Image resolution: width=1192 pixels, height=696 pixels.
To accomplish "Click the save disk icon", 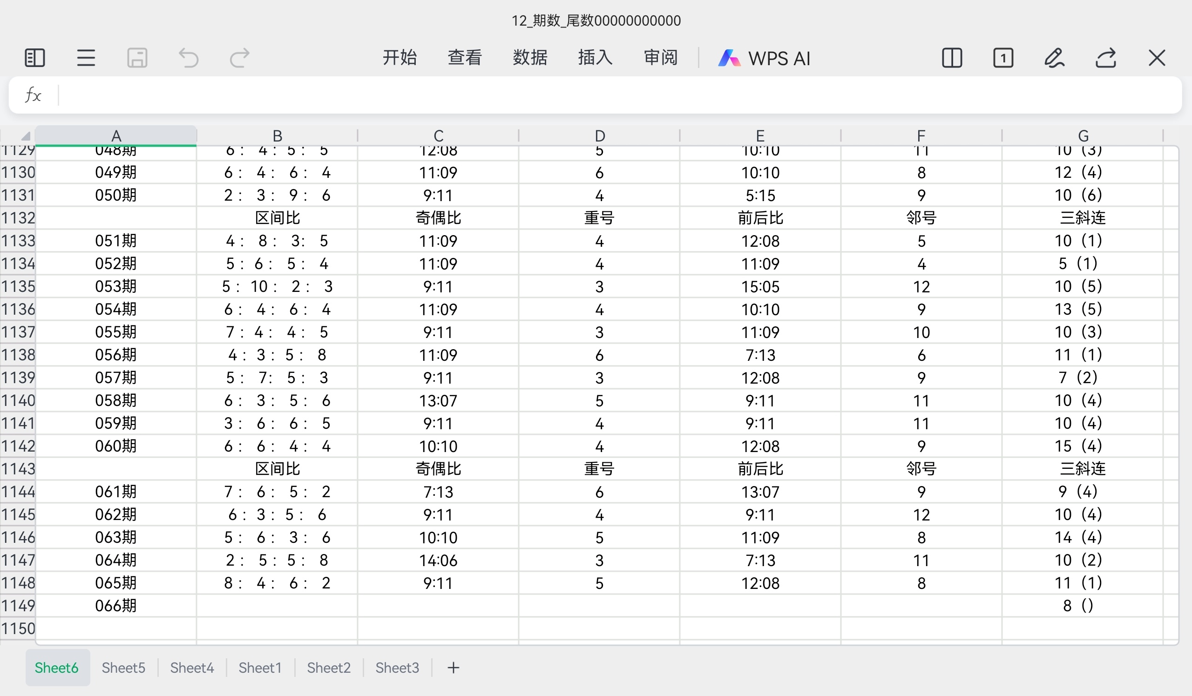I will point(137,58).
